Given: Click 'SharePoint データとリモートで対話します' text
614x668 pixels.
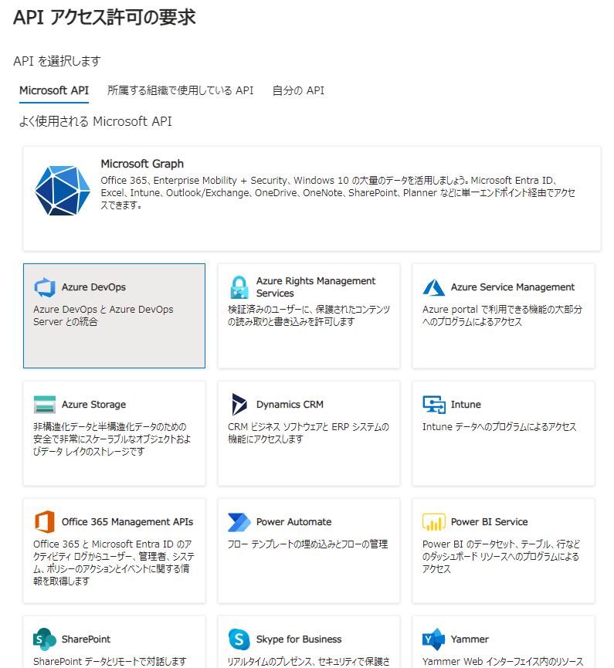Looking at the screenshot, I should pos(110,662).
